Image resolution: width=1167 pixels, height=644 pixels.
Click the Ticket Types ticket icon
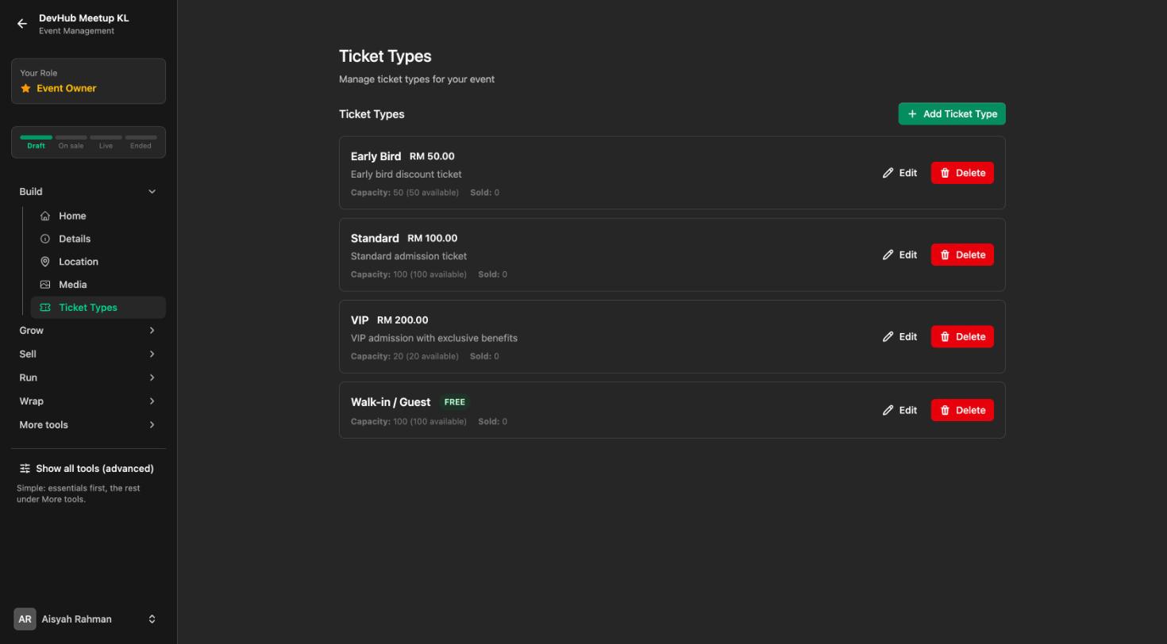pyautogui.click(x=45, y=308)
